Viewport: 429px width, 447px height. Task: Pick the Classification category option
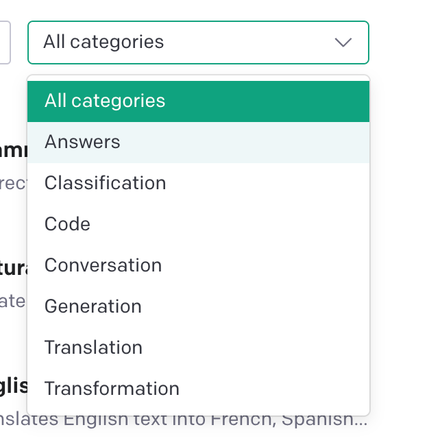pyautogui.click(x=198, y=184)
